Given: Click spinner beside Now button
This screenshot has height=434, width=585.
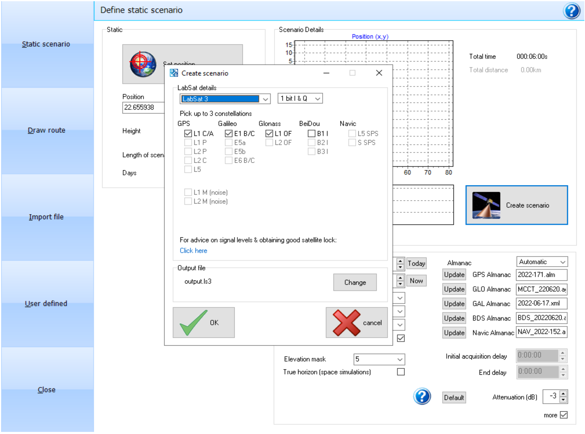Looking at the screenshot, I should click(x=400, y=281).
